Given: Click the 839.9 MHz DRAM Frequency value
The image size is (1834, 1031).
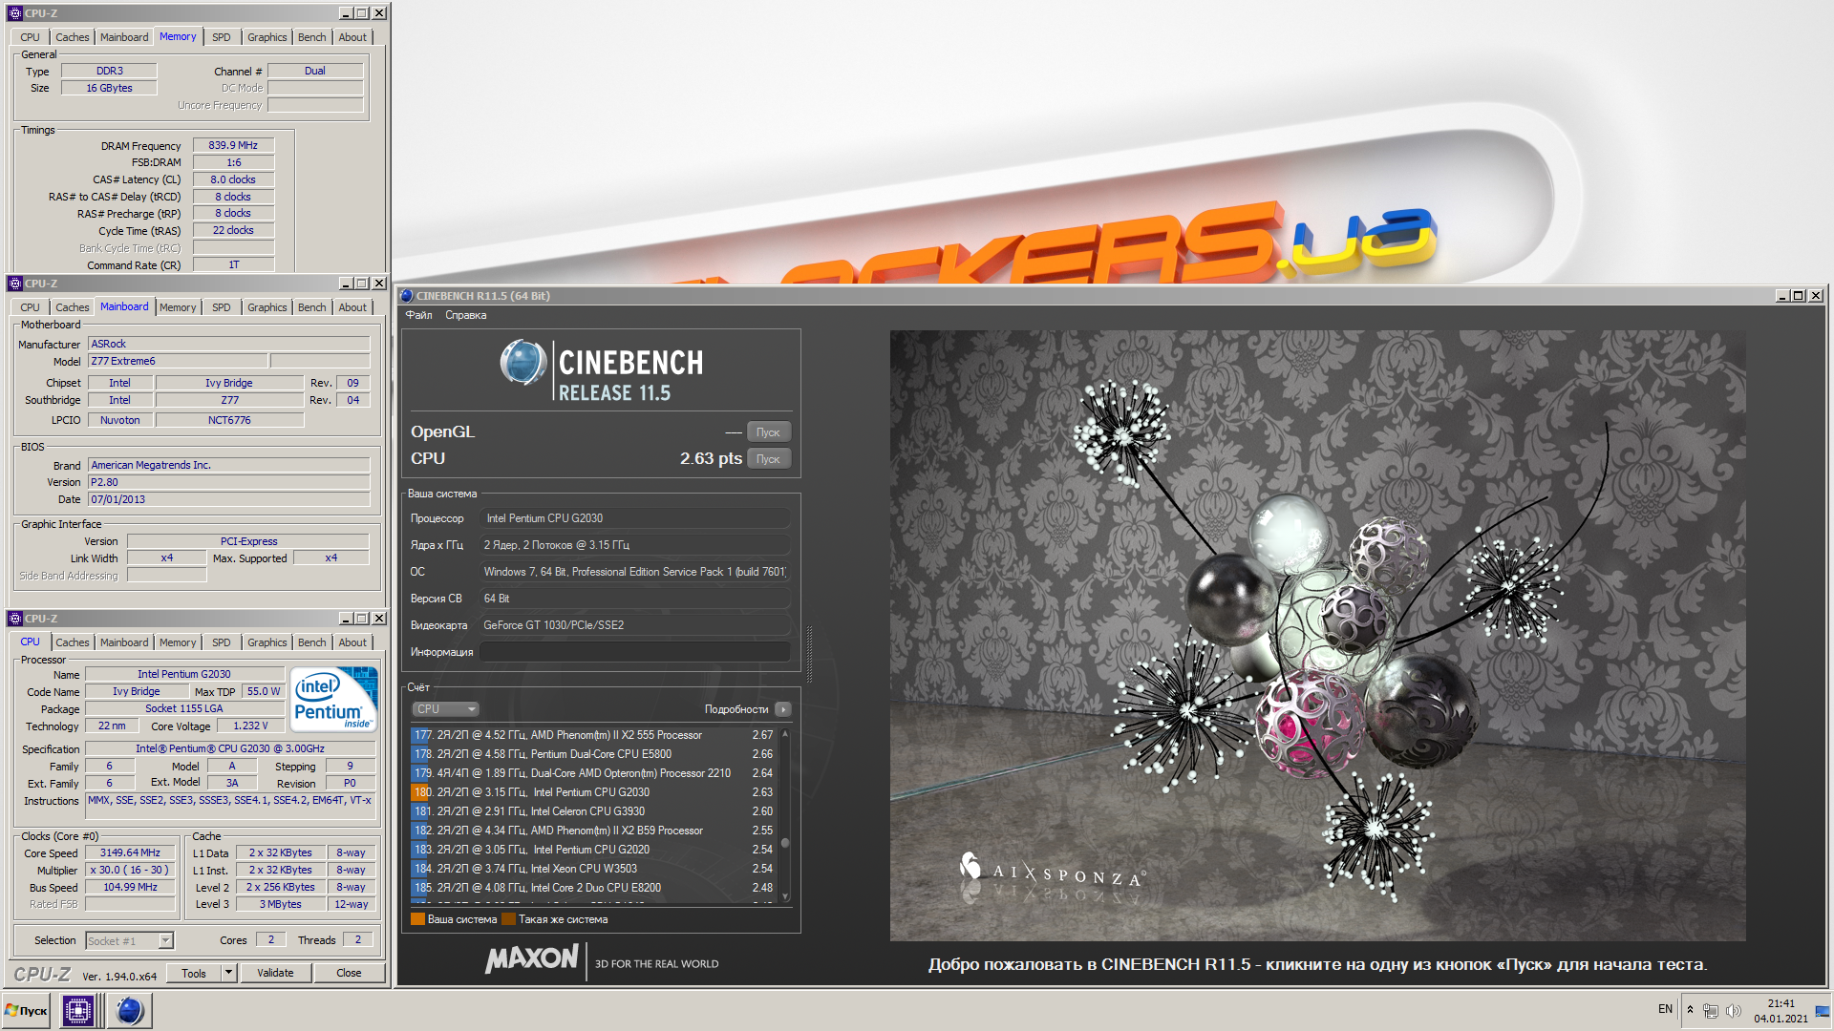Looking at the screenshot, I should 233,146.
